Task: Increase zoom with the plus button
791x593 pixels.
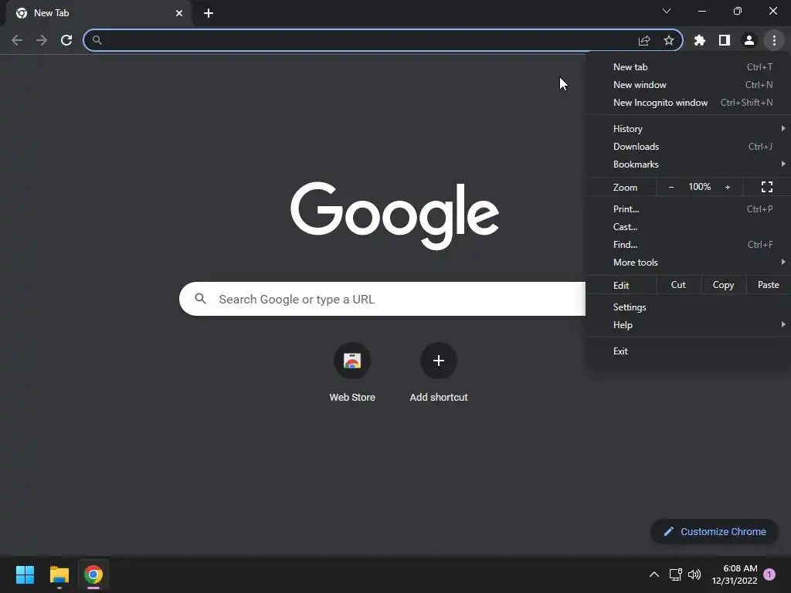Action: (x=728, y=187)
